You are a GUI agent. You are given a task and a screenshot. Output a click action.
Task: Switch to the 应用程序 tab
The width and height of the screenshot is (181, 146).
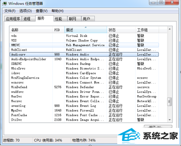[13, 19]
